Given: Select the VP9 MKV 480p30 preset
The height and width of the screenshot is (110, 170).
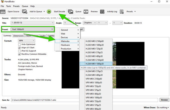Looking at the screenshot, I should tap(96, 94).
